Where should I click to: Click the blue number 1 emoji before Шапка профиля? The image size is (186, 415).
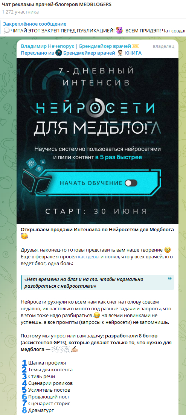[x=24, y=363]
